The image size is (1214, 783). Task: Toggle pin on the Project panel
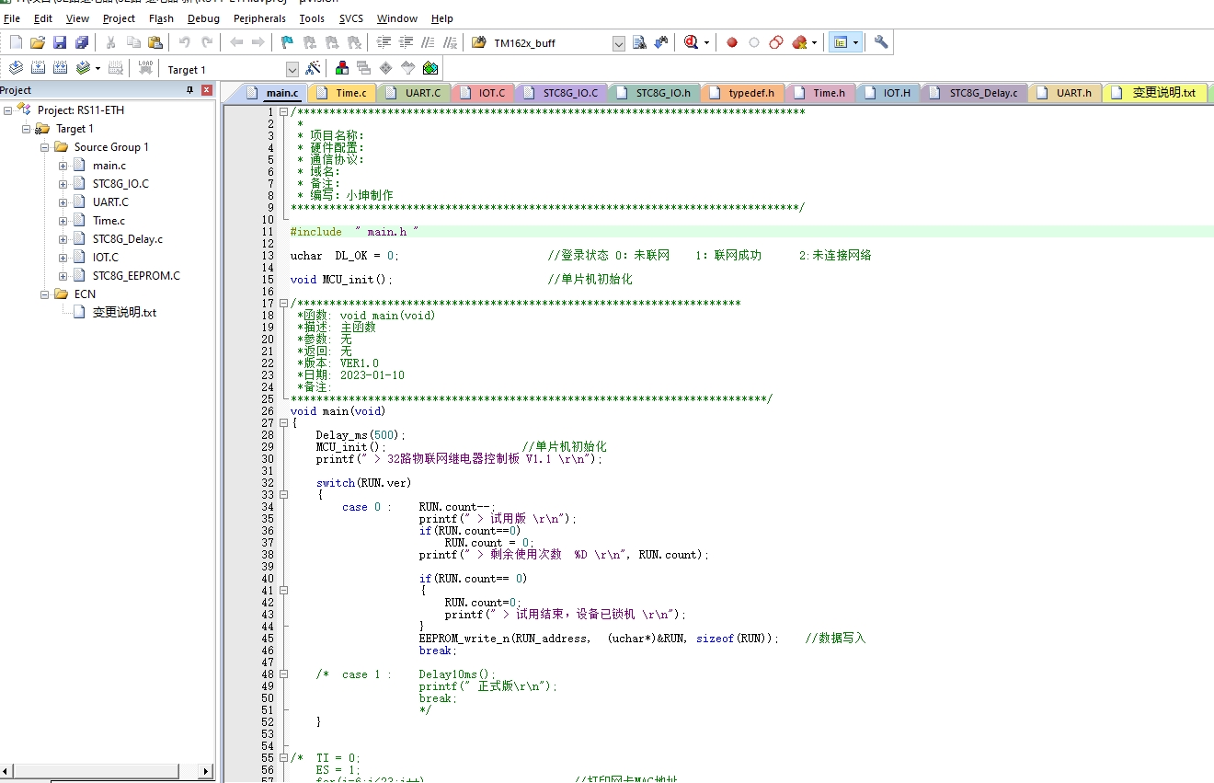190,90
